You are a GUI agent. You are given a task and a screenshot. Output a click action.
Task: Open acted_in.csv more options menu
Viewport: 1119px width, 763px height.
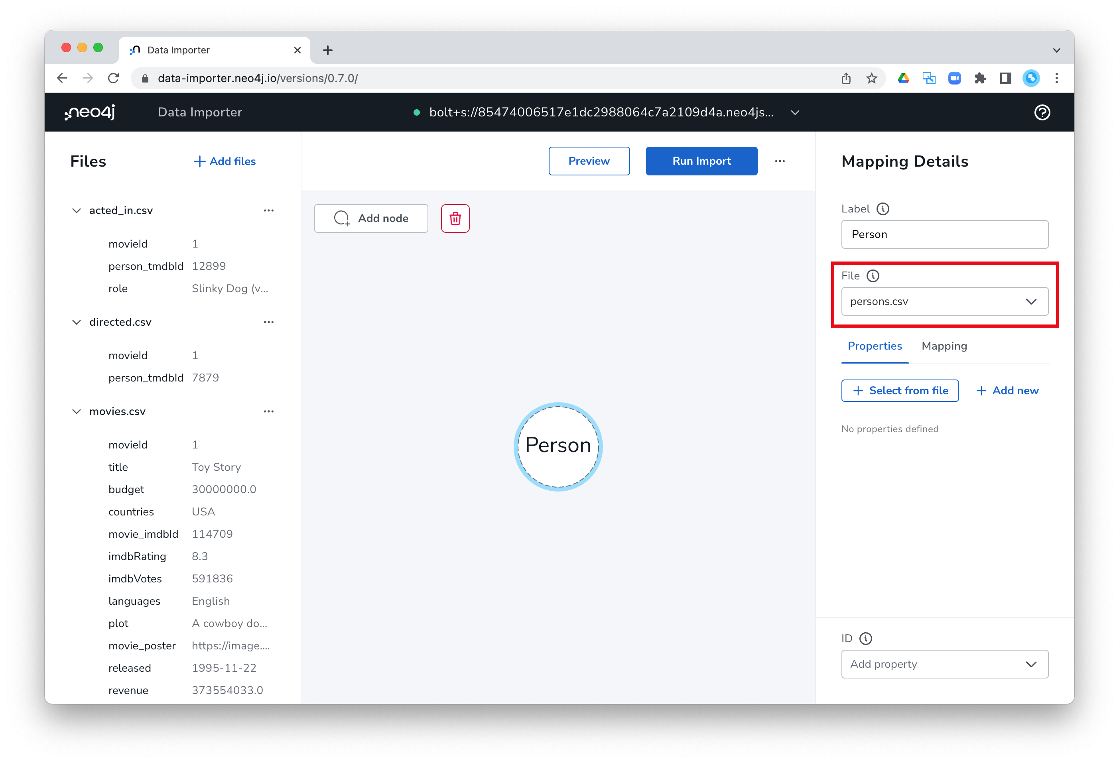tap(269, 210)
